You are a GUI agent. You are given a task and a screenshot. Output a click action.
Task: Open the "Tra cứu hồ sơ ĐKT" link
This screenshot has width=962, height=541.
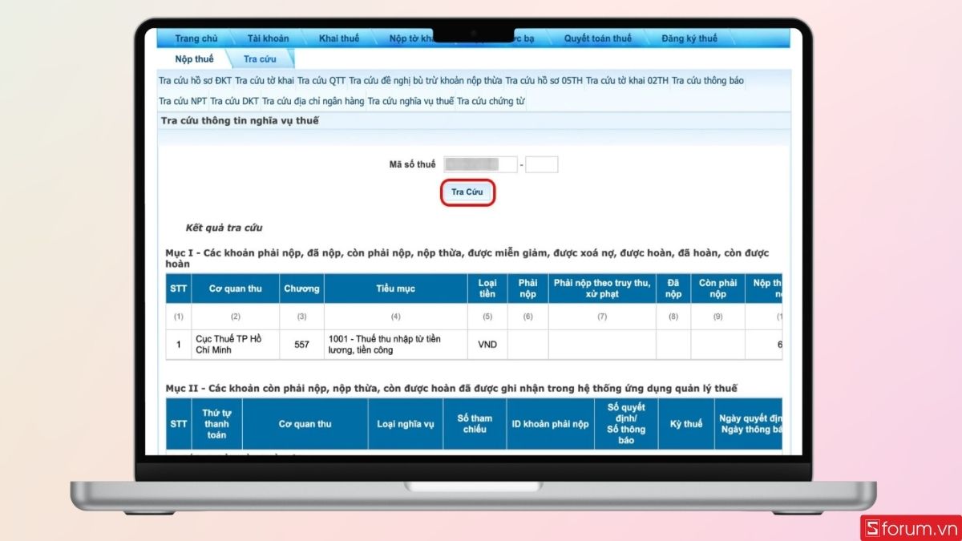tap(198, 80)
